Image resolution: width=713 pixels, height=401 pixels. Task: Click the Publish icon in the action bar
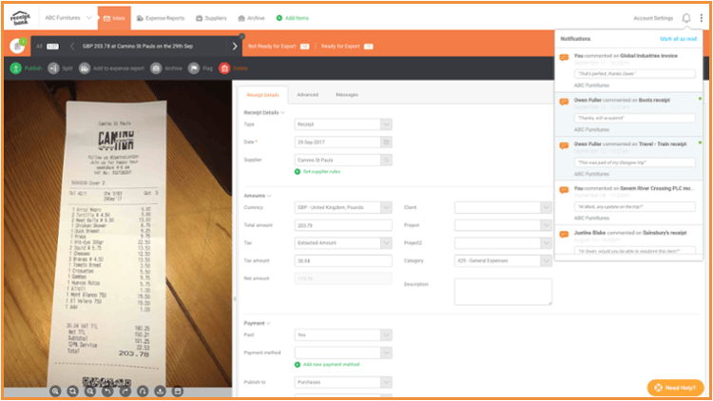coord(16,68)
